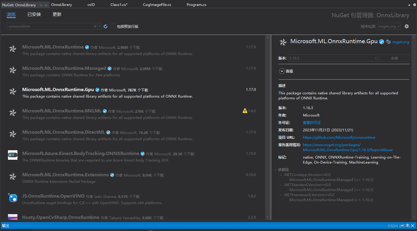Clear the search box with the X icon
Viewport: 417px width, 231px height.
click(95, 26)
